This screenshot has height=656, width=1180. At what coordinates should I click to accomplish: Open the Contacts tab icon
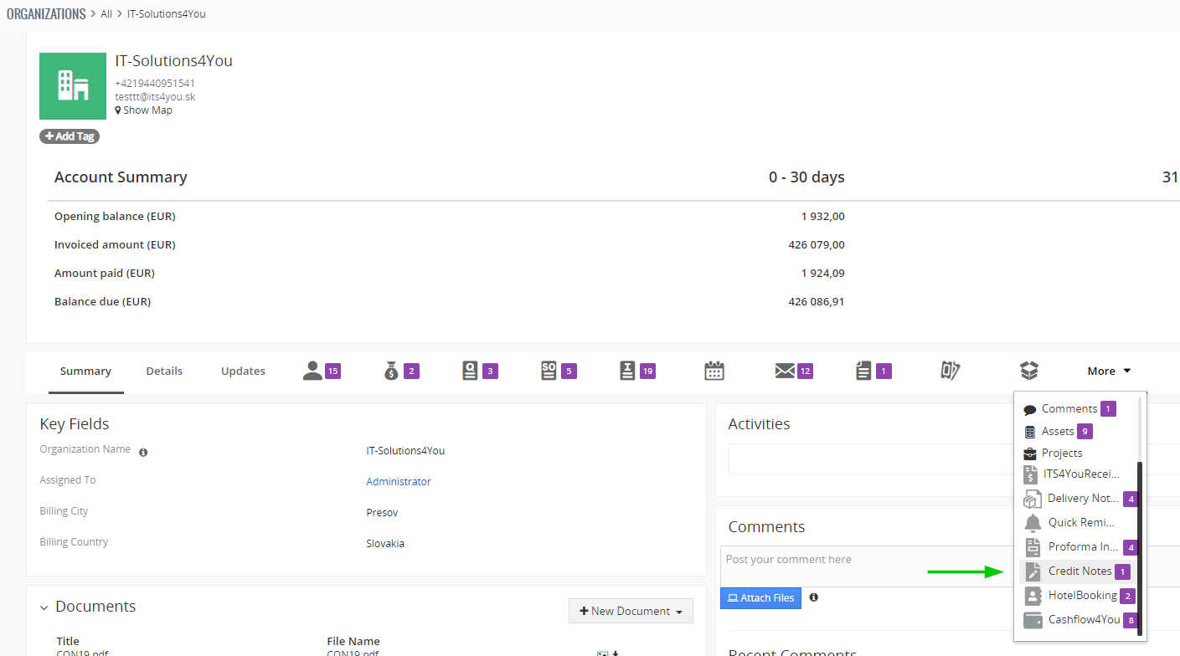312,371
